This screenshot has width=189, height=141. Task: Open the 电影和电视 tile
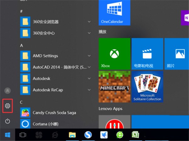coord(147,54)
